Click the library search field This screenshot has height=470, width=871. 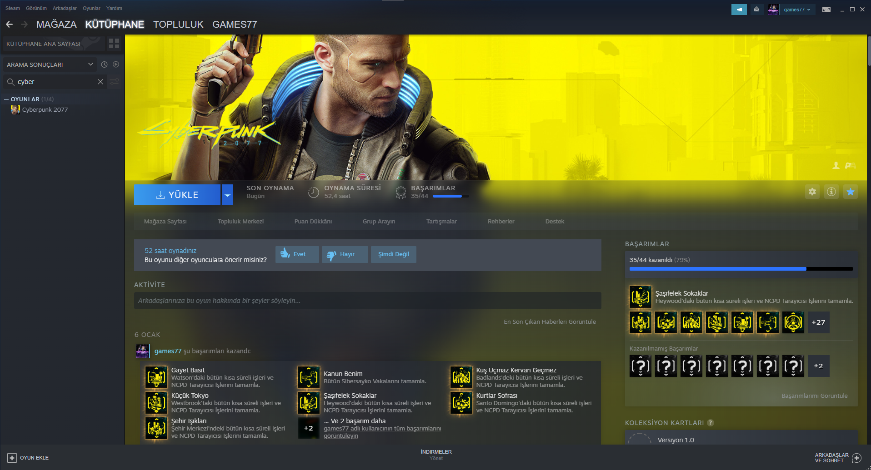click(55, 82)
